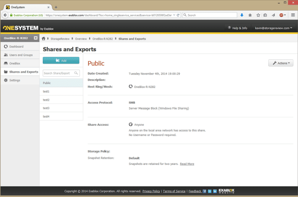Open OneBlox in the sidebar
The height and width of the screenshot is (197, 298).
click(x=20, y=63)
